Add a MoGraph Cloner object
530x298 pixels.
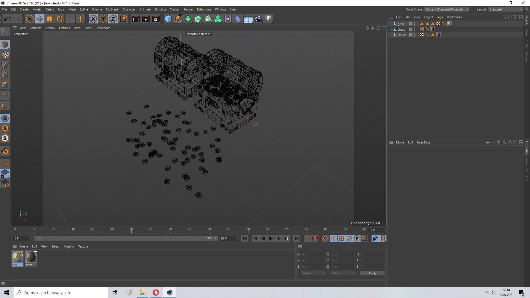[218, 19]
